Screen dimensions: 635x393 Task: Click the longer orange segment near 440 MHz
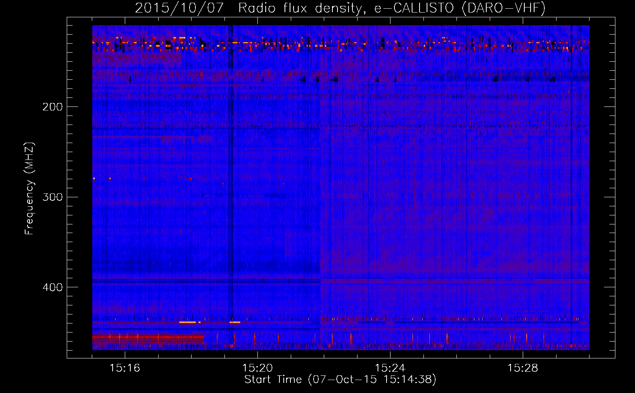pyautogui.click(x=187, y=322)
